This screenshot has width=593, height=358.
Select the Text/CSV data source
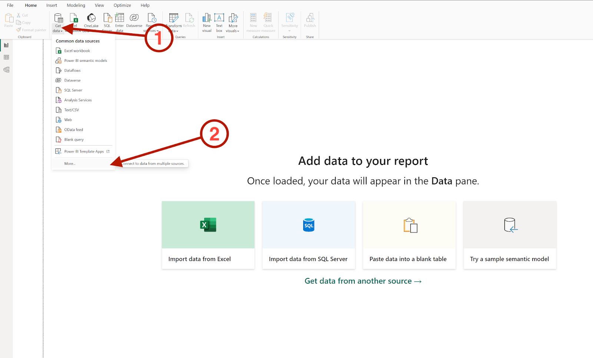click(83, 110)
